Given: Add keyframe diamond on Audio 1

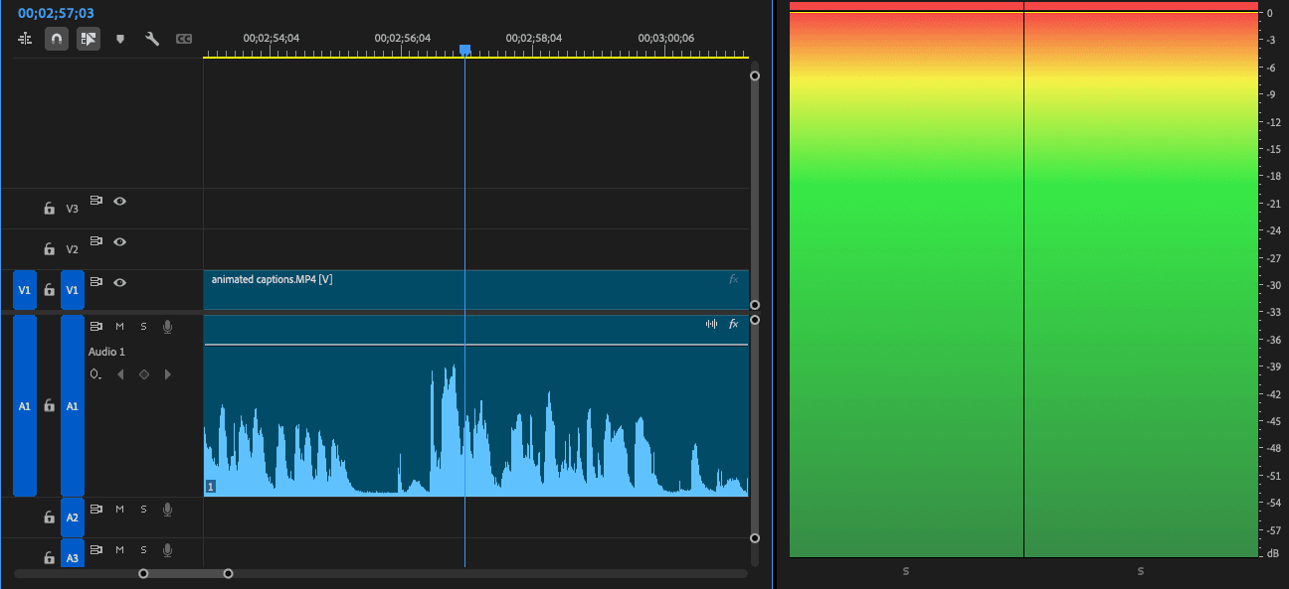Looking at the screenshot, I should [x=144, y=374].
